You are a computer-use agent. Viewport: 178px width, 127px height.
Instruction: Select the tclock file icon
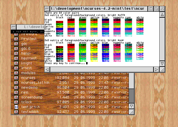click(16, 102)
